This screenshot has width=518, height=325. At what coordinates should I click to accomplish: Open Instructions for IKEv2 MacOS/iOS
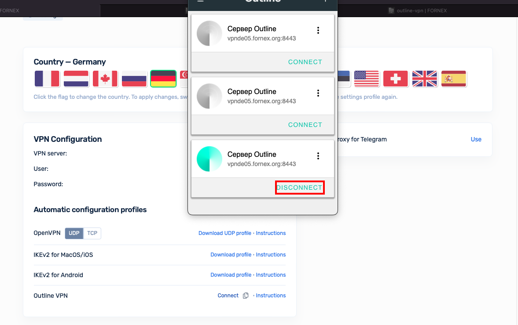[271, 255]
